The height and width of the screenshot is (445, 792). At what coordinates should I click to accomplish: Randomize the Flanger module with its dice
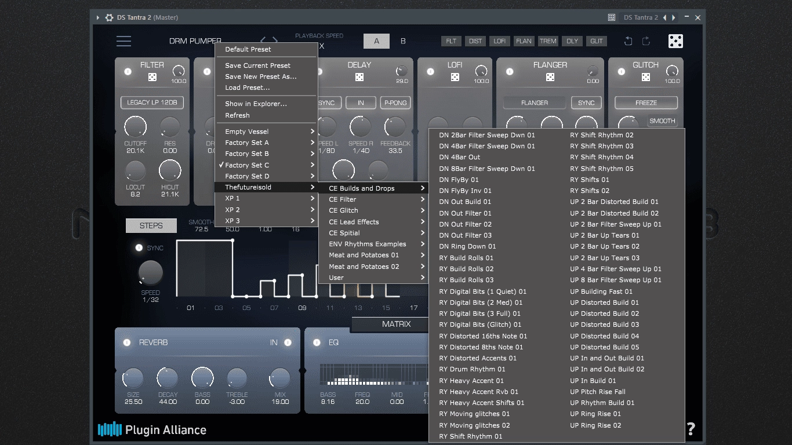tap(550, 77)
